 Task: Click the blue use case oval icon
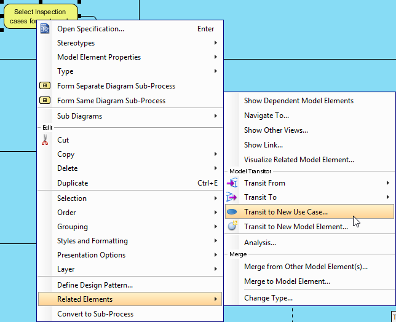pyautogui.click(x=232, y=212)
